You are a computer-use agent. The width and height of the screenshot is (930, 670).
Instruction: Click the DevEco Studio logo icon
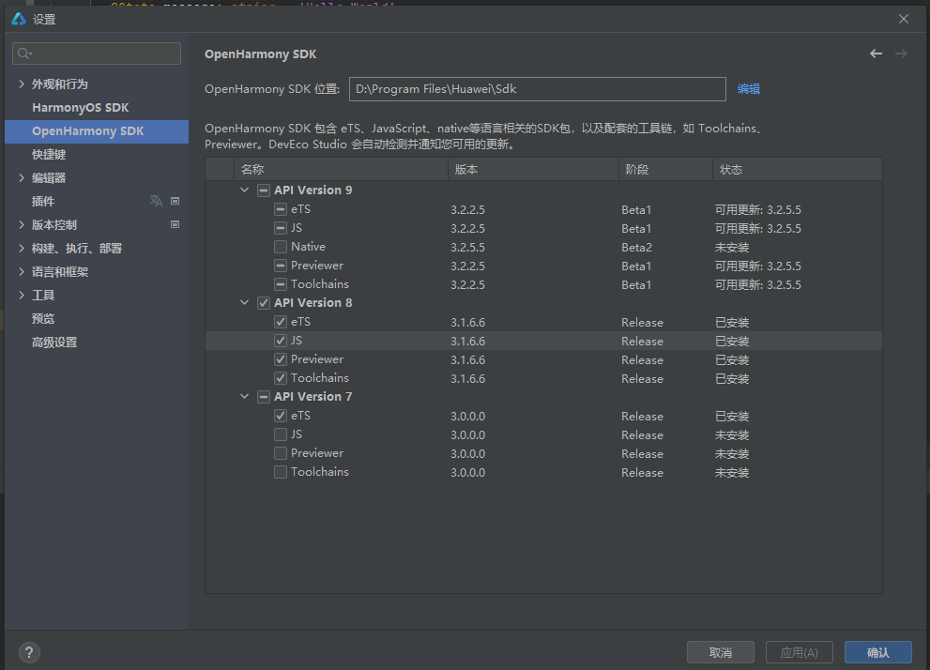pos(19,19)
